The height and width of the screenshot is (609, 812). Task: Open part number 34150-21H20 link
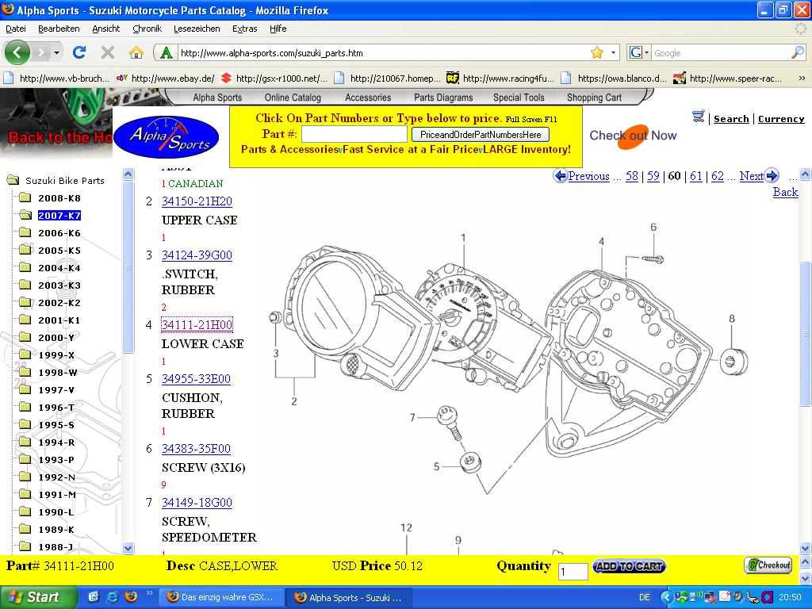(x=197, y=201)
